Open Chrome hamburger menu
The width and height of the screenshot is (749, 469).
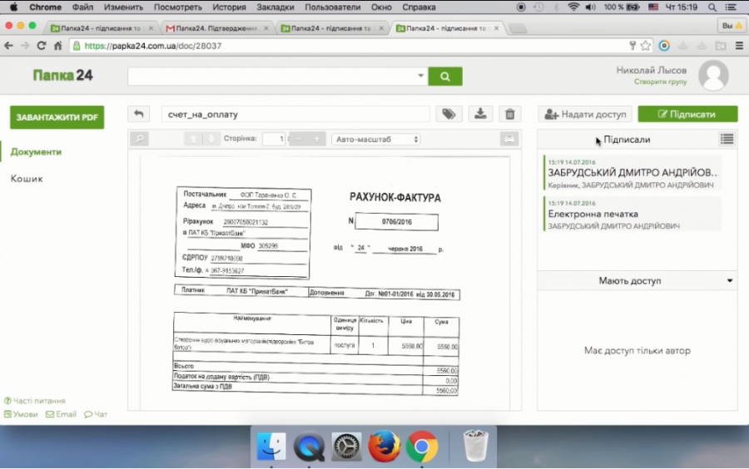click(x=739, y=46)
